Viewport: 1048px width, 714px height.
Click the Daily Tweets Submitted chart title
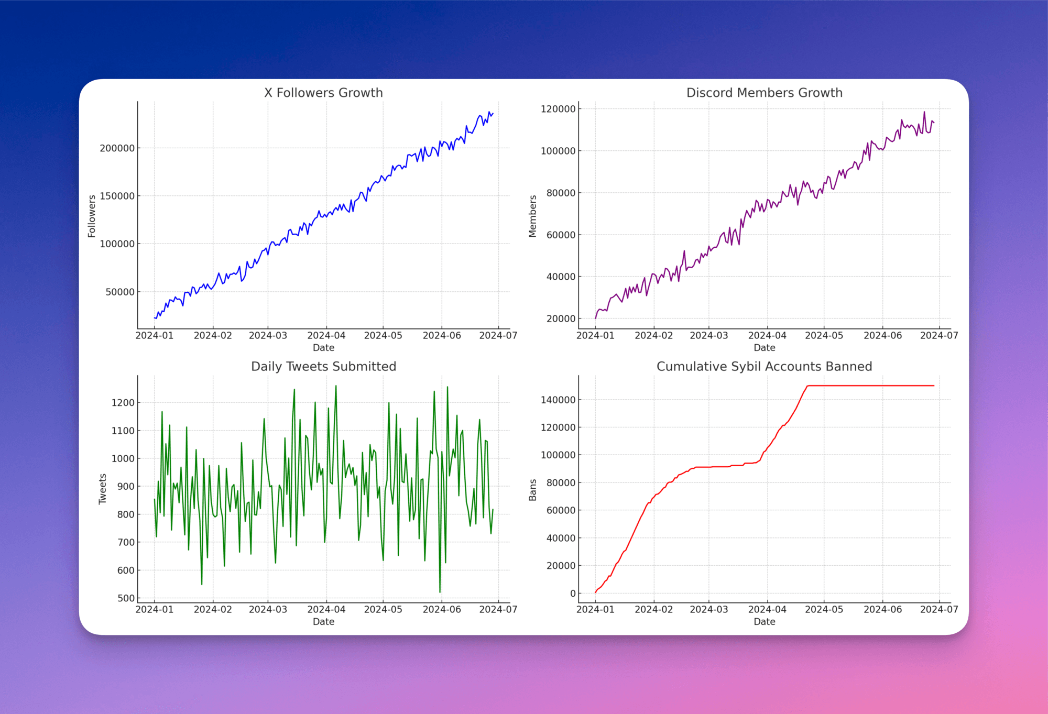coord(323,366)
